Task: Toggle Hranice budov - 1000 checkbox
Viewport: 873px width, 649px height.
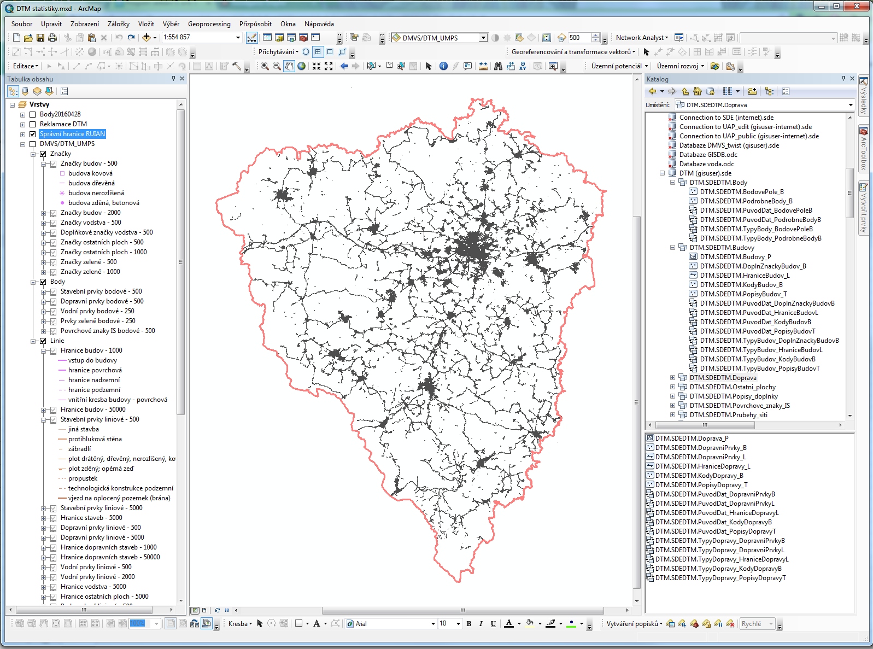Action: point(53,350)
